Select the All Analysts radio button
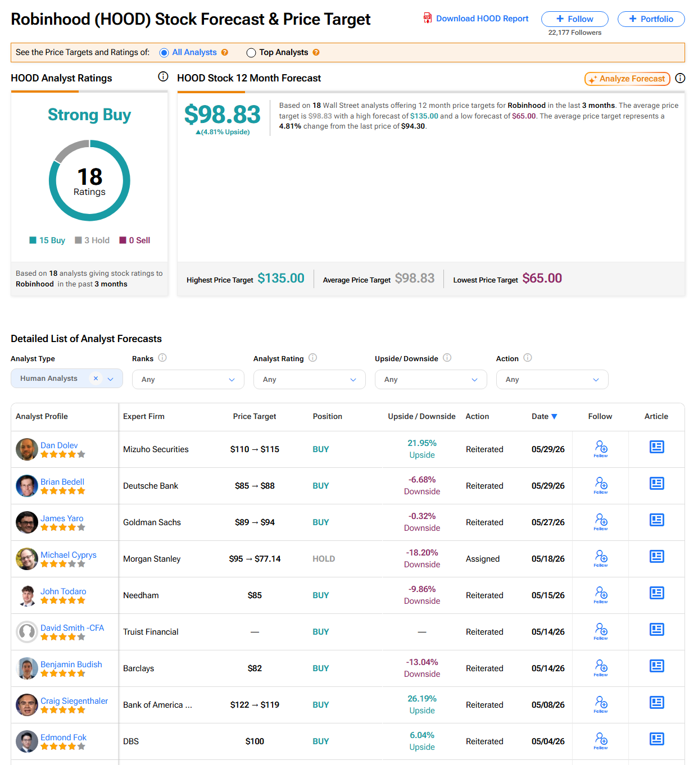This screenshot has width=689, height=765. (x=164, y=53)
